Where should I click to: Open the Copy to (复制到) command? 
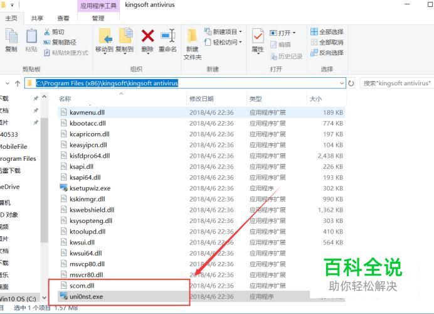pos(125,41)
